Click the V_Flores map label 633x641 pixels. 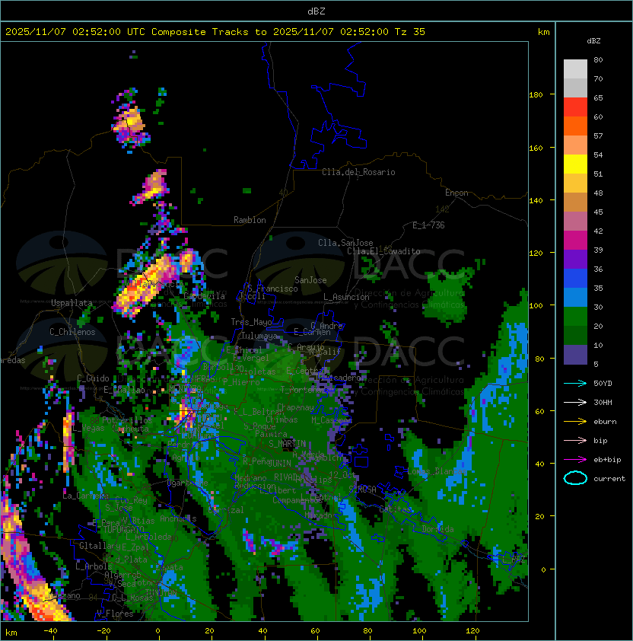click(115, 614)
